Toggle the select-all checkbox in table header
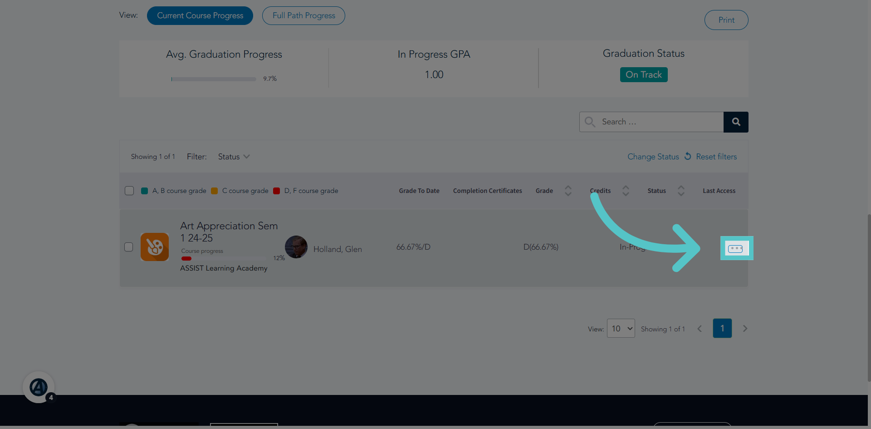The height and width of the screenshot is (429, 871). pos(129,191)
